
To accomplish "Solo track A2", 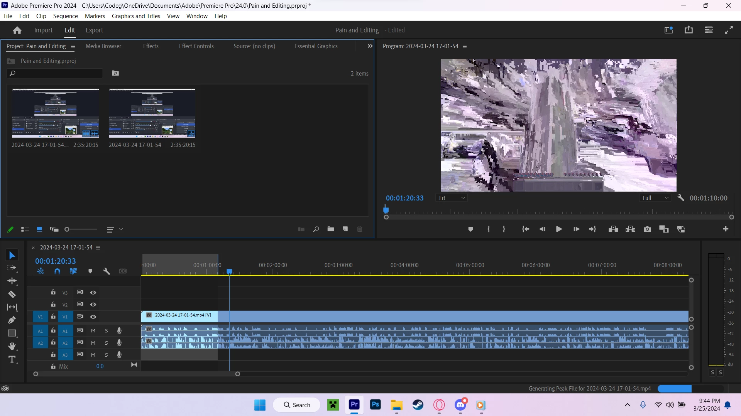I will coord(106,343).
